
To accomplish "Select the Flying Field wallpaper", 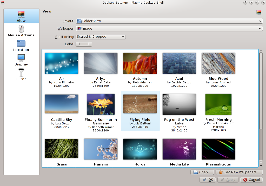I will pyautogui.click(x=140, y=104).
